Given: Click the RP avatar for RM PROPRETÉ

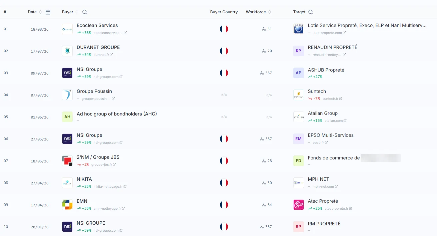Looking at the screenshot, I should point(299,227).
